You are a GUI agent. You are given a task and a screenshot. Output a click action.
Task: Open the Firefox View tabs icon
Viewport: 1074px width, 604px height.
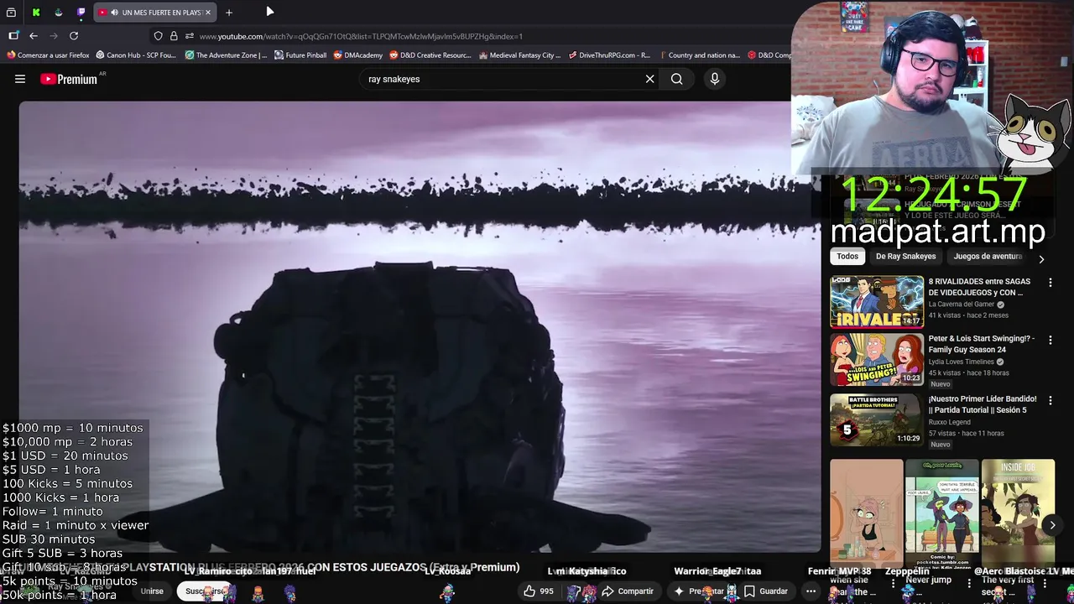point(11,13)
